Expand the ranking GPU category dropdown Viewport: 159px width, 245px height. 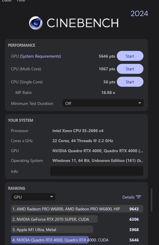33,197
